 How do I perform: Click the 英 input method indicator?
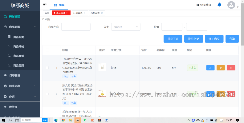pos(216,120)
